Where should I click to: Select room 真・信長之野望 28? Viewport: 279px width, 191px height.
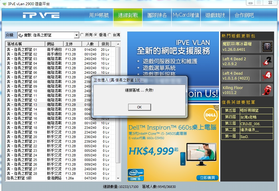pyautogui.click(x=61, y=174)
